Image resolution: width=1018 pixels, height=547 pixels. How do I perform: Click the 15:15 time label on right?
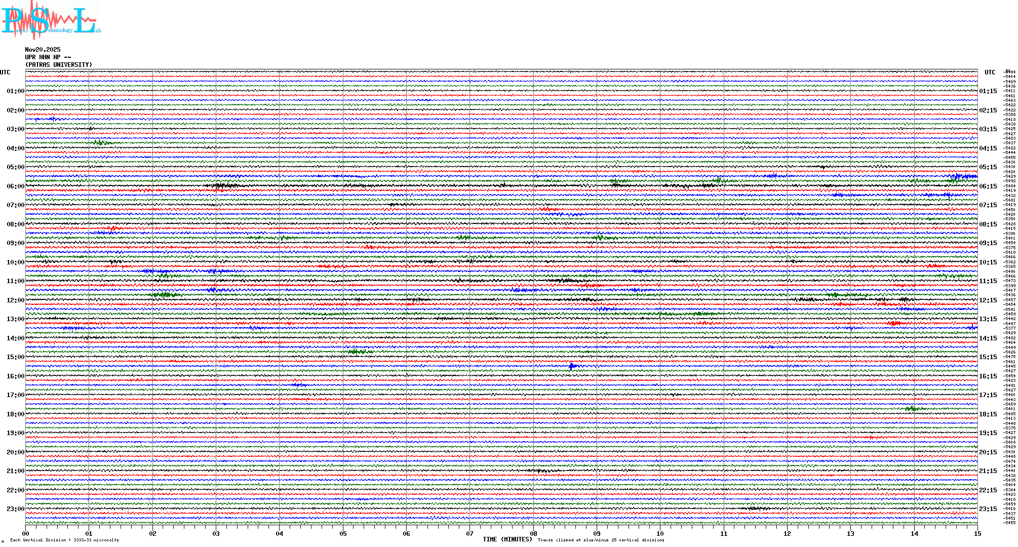point(988,357)
